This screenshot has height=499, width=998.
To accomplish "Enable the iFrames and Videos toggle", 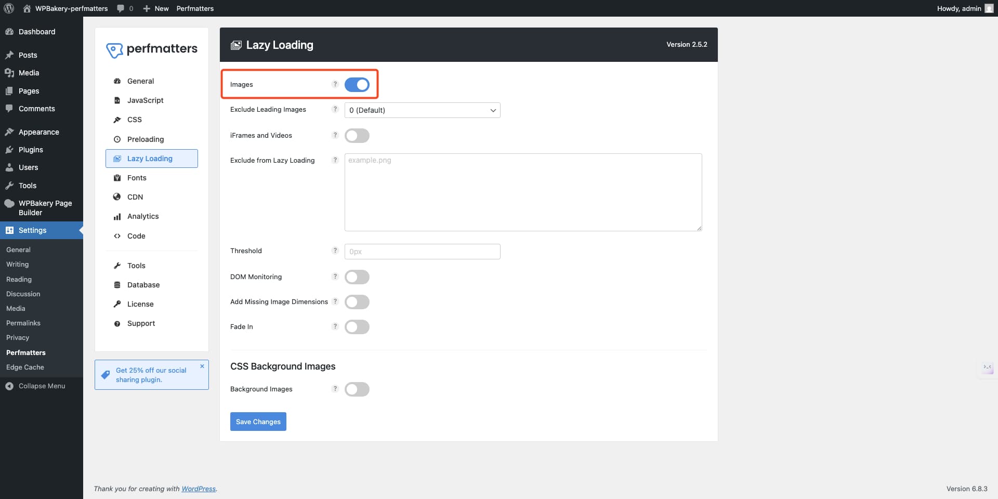I will tap(357, 136).
